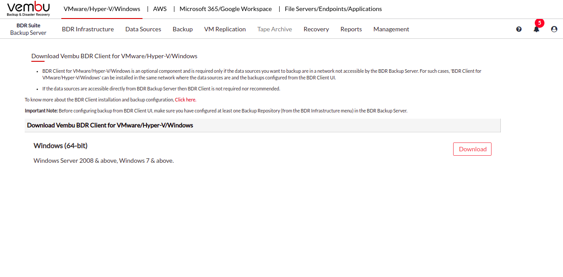The image size is (563, 277).
Task: Click the BDR Suite Backup Server label
Action: pyautogui.click(x=28, y=29)
